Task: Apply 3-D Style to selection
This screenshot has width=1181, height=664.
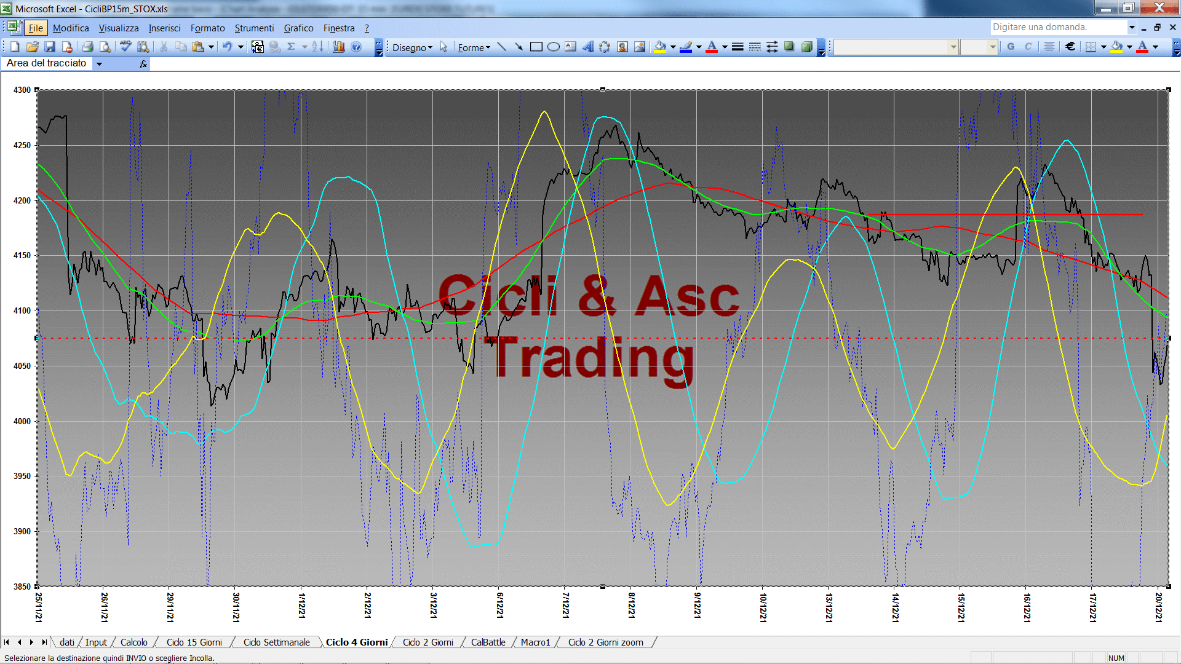Action: [806, 47]
